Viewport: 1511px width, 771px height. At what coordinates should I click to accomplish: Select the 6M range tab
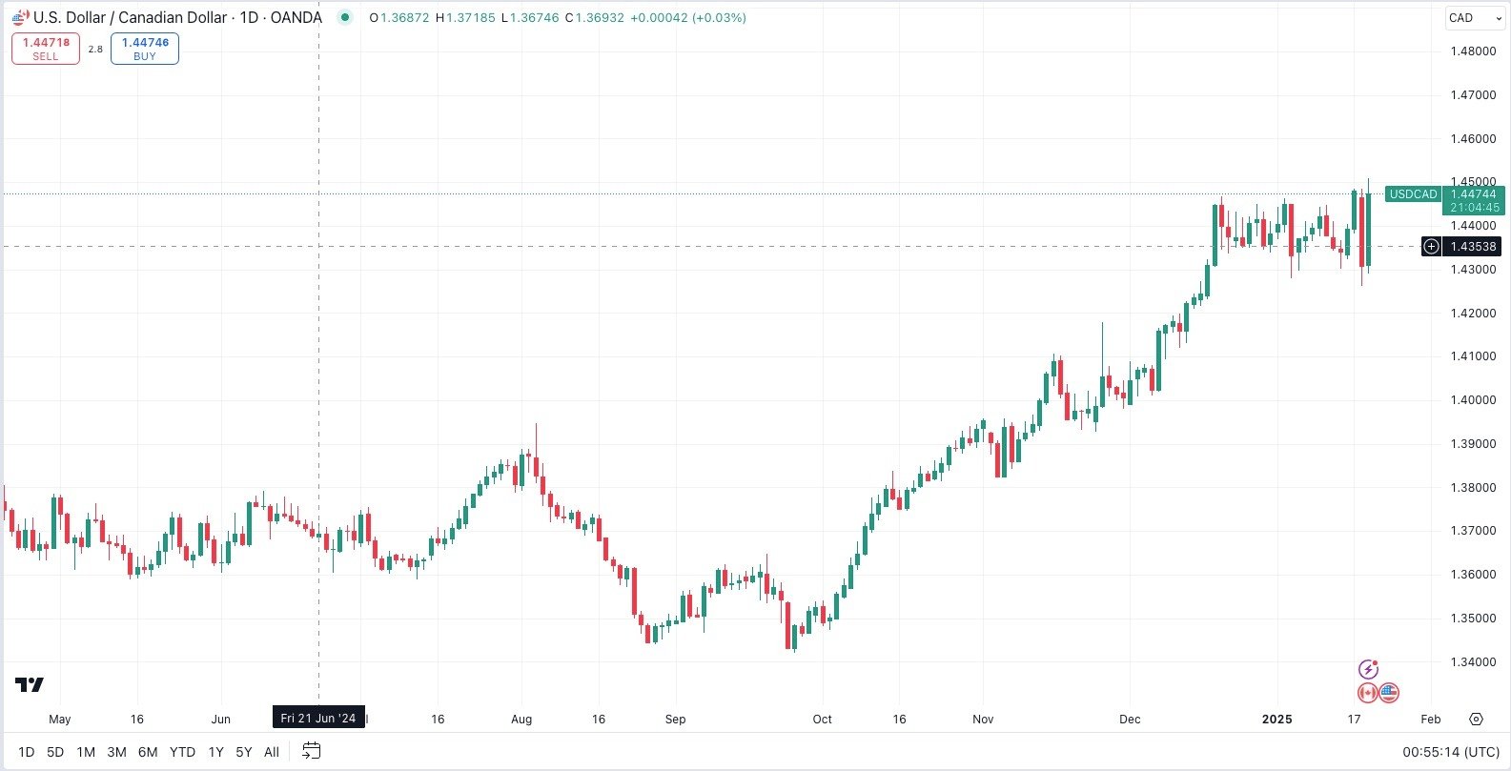[x=148, y=752]
